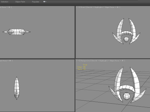
Task: Open Perspective viewport Smooth + Highlights shading menu
Action: [100, 61]
